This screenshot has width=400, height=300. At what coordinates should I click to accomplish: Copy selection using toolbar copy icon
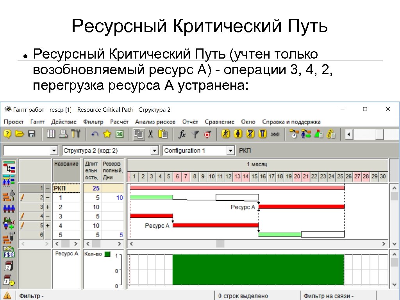click(x=139, y=134)
